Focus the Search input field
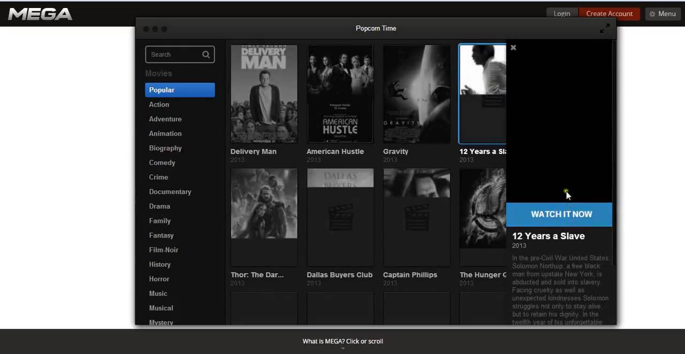 (x=180, y=55)
